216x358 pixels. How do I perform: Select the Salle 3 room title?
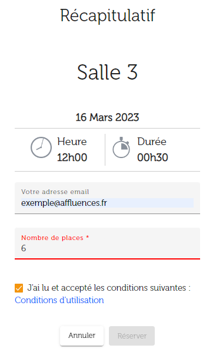(107, 72)
